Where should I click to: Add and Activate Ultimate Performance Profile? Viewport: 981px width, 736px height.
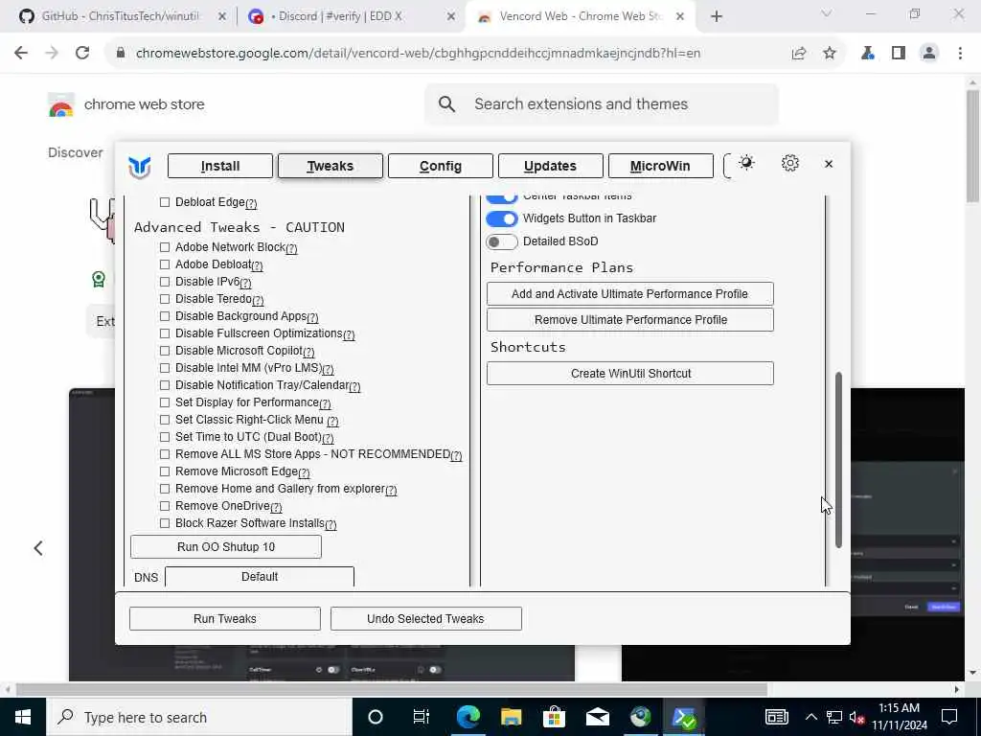pyautogui.click(x=630, y=294)
